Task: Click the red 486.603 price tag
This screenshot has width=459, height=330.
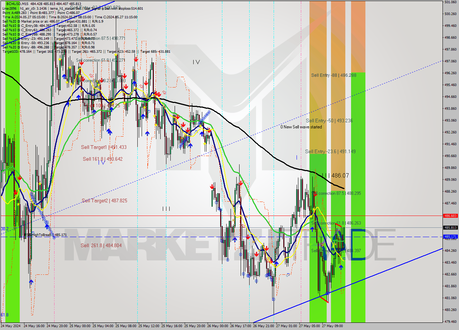Action: (x=450, y=216)
